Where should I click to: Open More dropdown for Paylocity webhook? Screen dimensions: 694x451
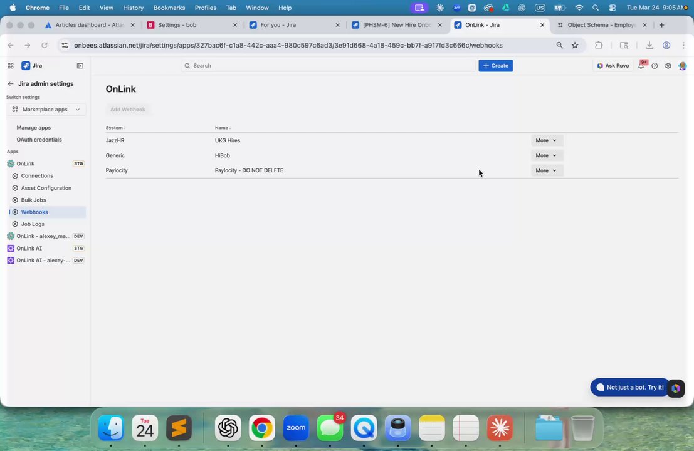tap(546, 170)
